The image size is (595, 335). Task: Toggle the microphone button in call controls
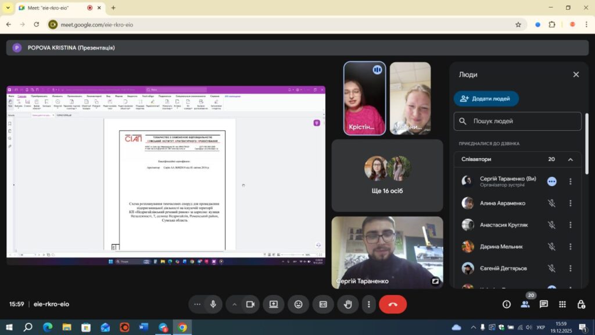(x=213, y=304)
